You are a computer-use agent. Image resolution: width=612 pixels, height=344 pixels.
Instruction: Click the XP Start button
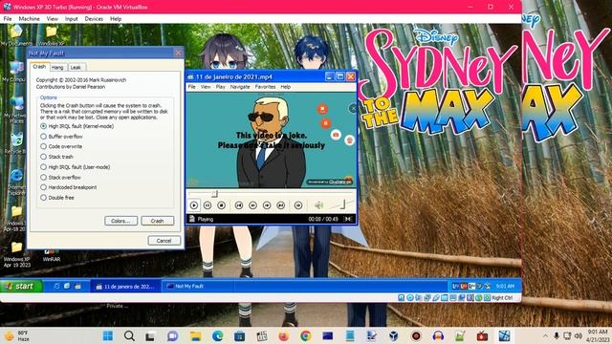[21, 287]
